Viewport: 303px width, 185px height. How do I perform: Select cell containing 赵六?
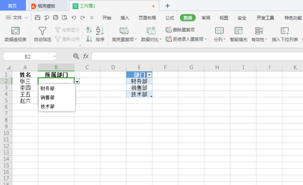(x=25, y=100)
